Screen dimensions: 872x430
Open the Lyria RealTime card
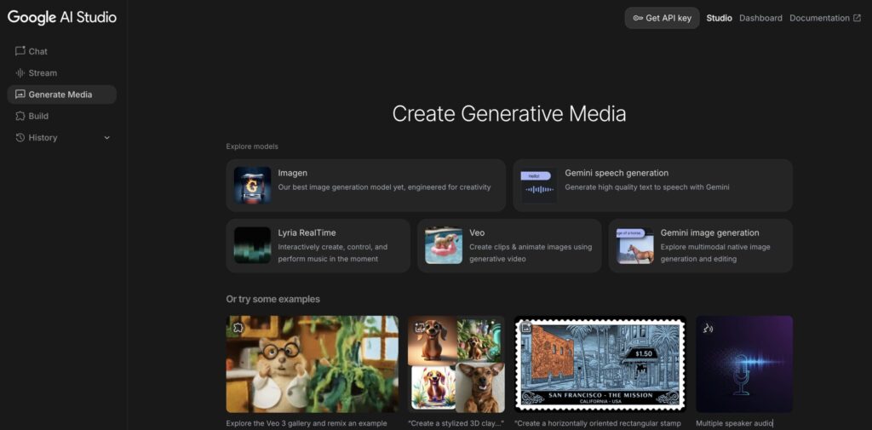[x=318, y=245]
